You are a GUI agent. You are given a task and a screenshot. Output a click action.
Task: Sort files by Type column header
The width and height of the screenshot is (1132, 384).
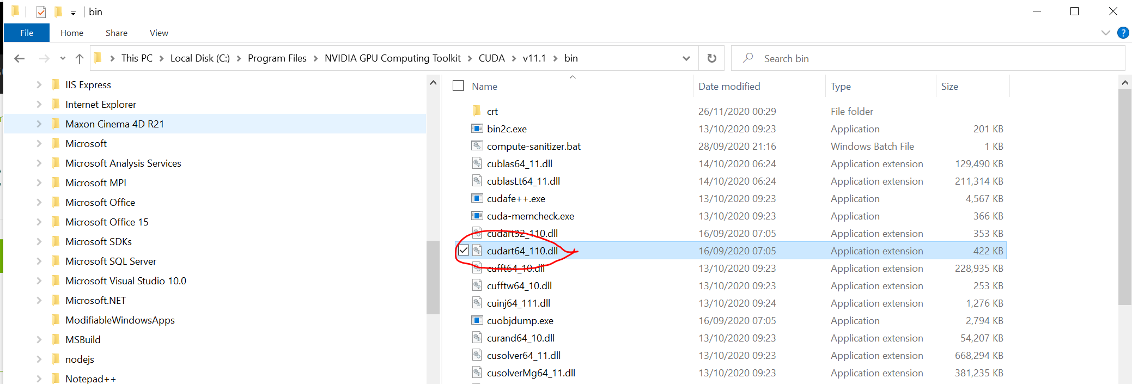[881, 86]
